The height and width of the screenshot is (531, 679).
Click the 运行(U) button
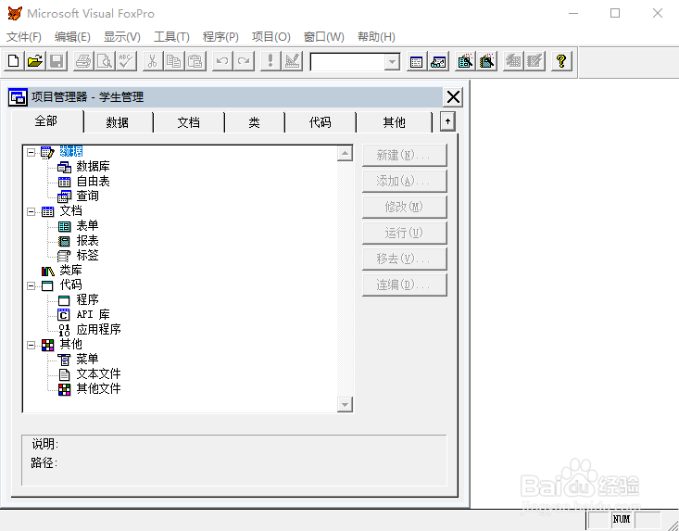click(404, 233)
